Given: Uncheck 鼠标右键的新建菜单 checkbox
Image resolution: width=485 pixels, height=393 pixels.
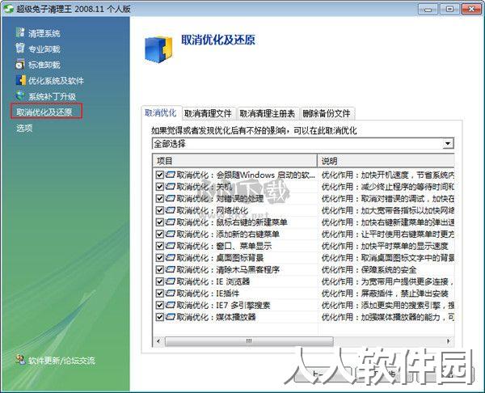Looking at the screenshot, I should point(159,222).
